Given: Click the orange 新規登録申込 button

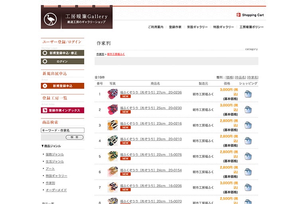Looking at the screenshot, I should point(63,86).
